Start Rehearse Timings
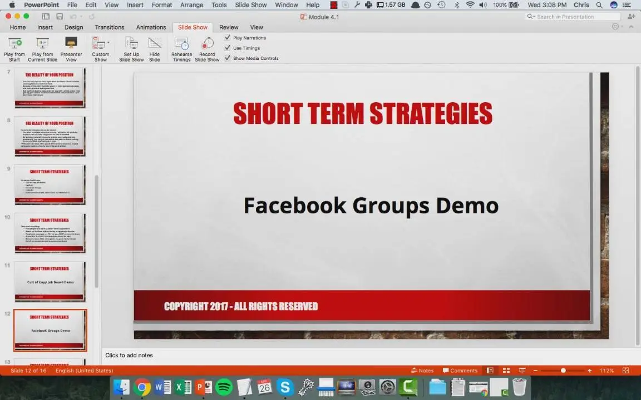This screenshot has width=641, height=400. click(x=181, y=49)
